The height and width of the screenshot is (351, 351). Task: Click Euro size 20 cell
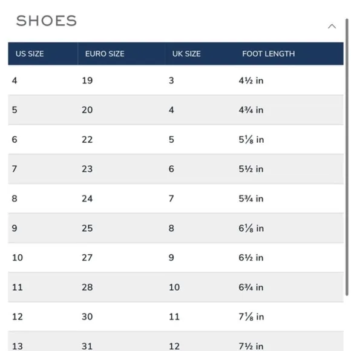pyautogui.click(x=87, y=110)
